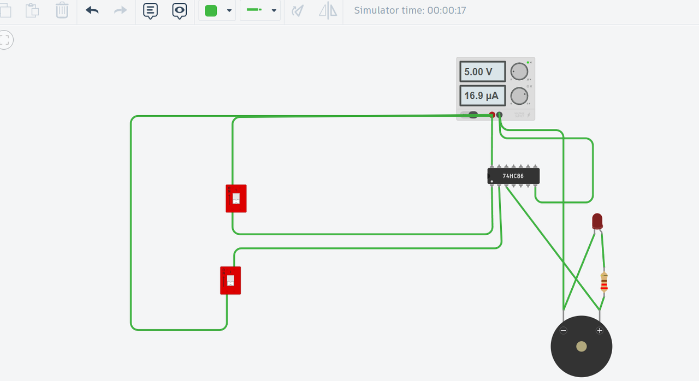699x381 pixels.
Task: Select the red LED component
Action: click(x=597, y=221)
